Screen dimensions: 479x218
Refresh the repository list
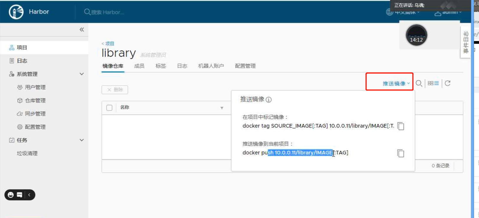coord(447,83)
